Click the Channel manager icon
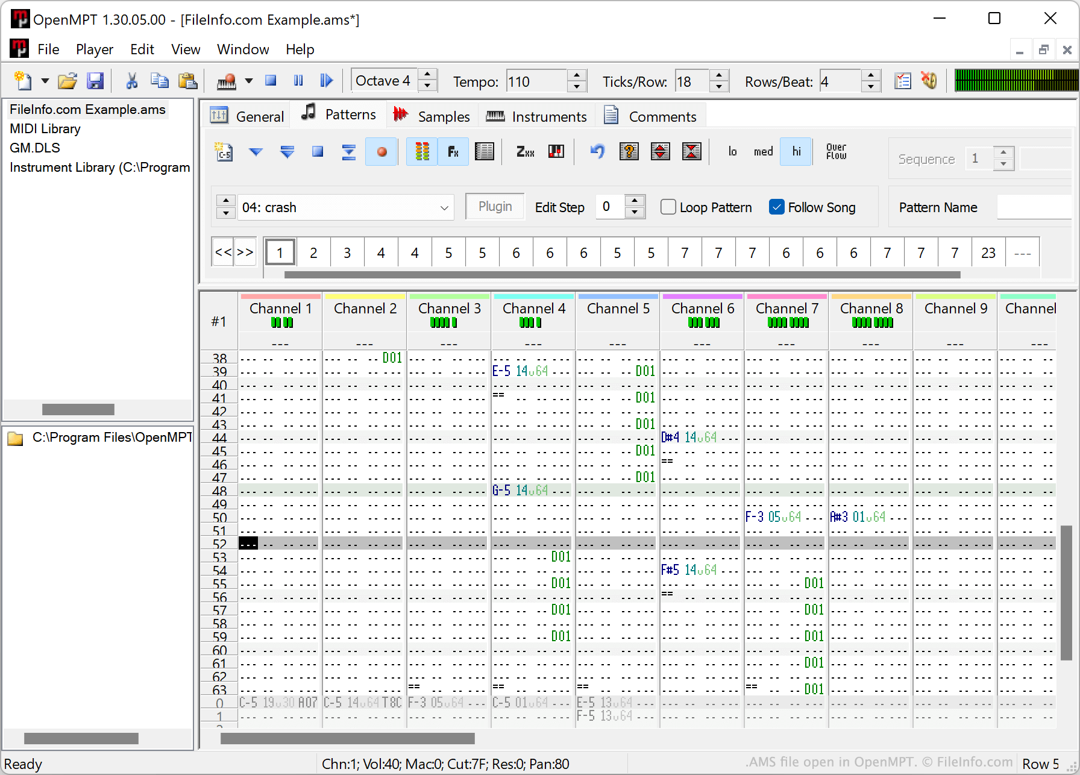The height and width of the screenshot is (775, 1080). 485,152
